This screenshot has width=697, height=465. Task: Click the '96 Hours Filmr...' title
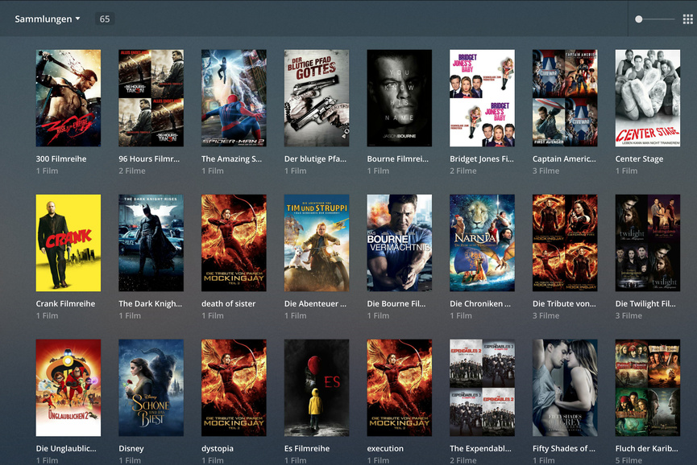[149, 158]
